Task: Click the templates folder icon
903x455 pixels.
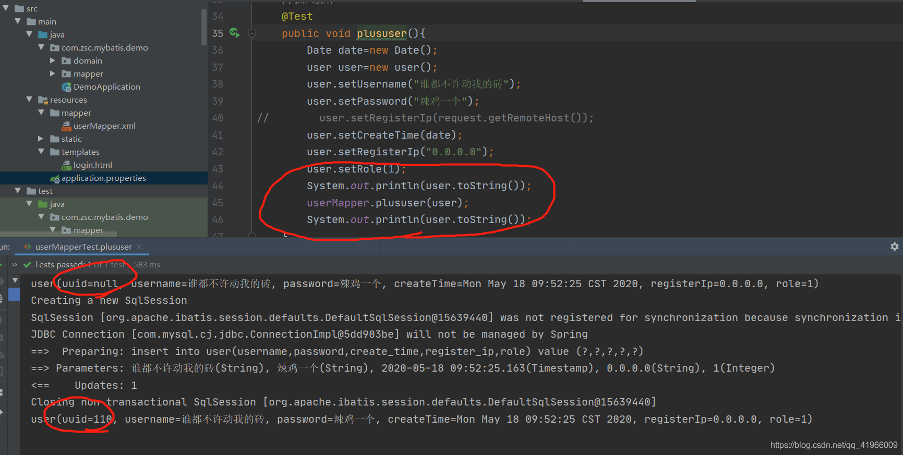Action: [55, 152]
